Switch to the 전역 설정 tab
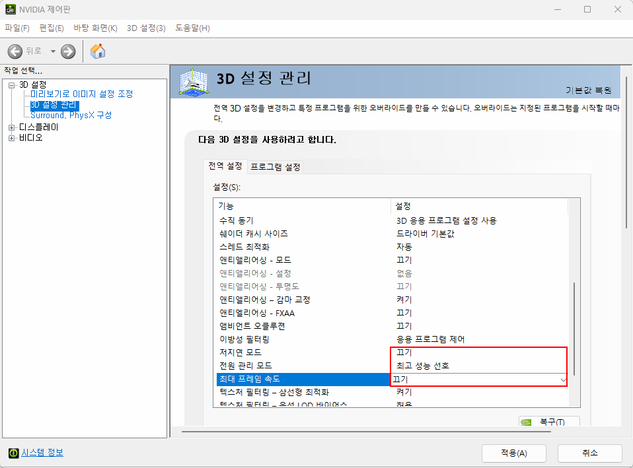633x468 pixels. click(225, 166)
